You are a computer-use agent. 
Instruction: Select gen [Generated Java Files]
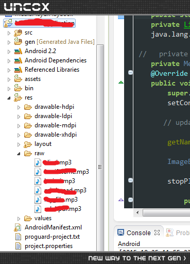click(60, 42)
